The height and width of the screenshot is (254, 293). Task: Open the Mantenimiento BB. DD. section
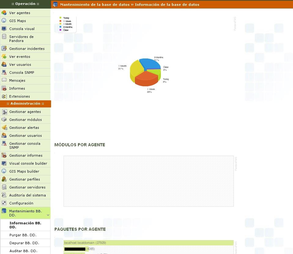click(x=25, y=213)
